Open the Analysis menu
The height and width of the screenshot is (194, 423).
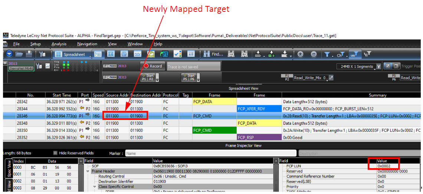59,44
